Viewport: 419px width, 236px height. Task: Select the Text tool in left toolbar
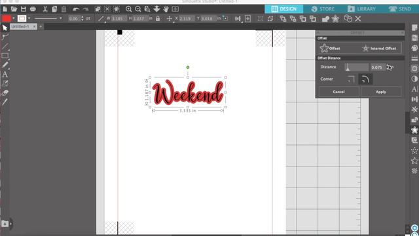coord(5,74)
